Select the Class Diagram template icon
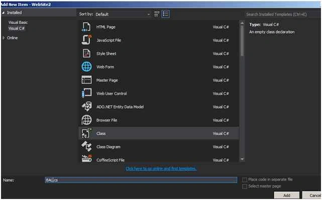Screen dimensions: 322x200 click(87, 146)
